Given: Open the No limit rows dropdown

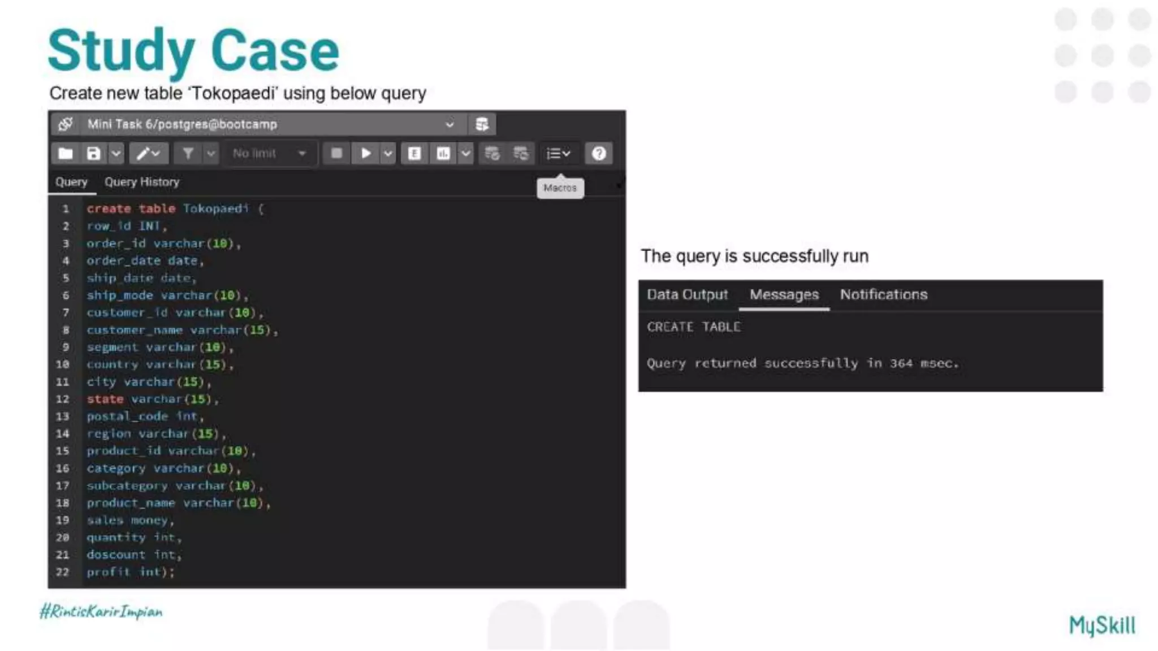Looking at the screenshot, I should point(269,153).
